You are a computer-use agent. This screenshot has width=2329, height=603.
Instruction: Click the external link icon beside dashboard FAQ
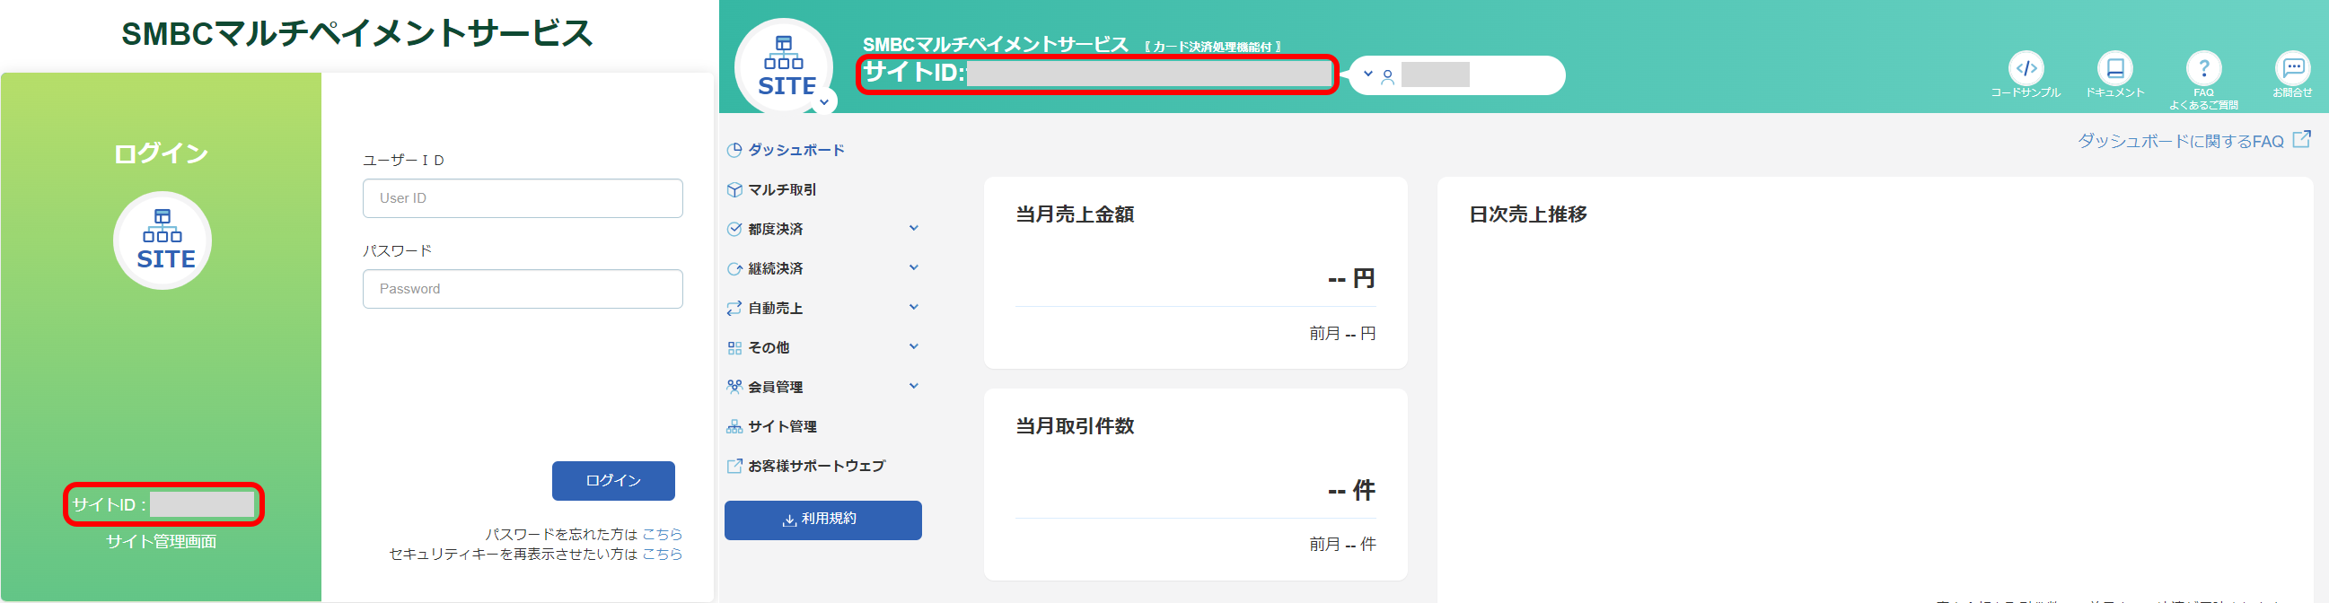[2302, 139]
